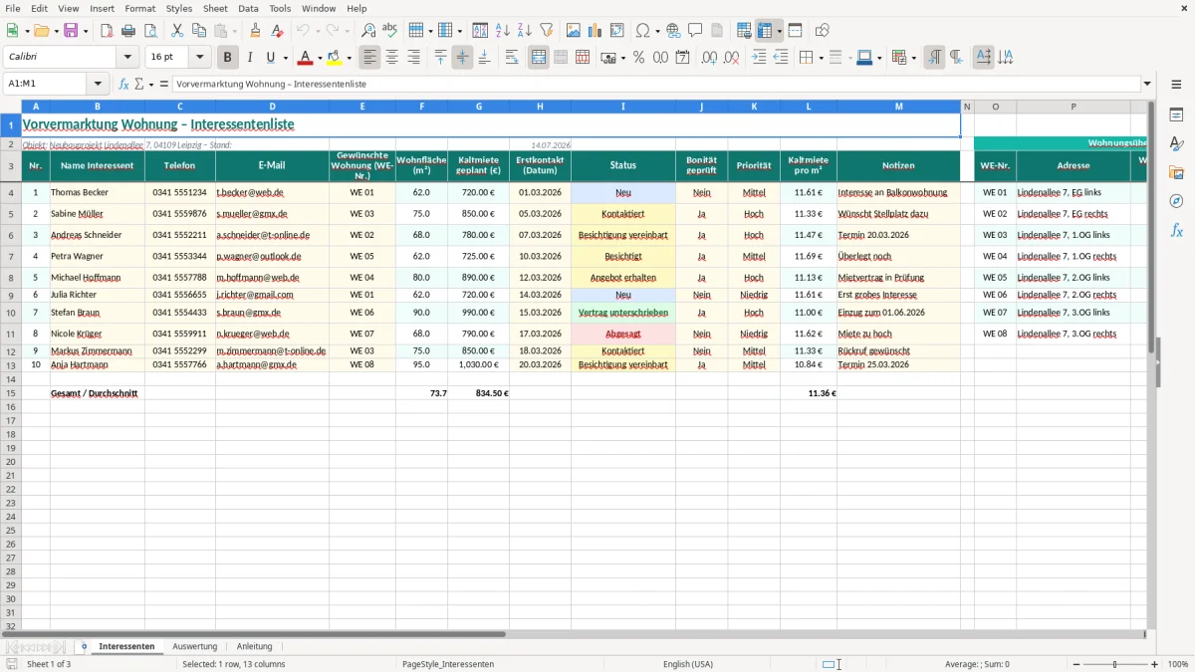Sort ascending A to Z
The width and height of the screenshot is (1195, 672).
[503, 31]
